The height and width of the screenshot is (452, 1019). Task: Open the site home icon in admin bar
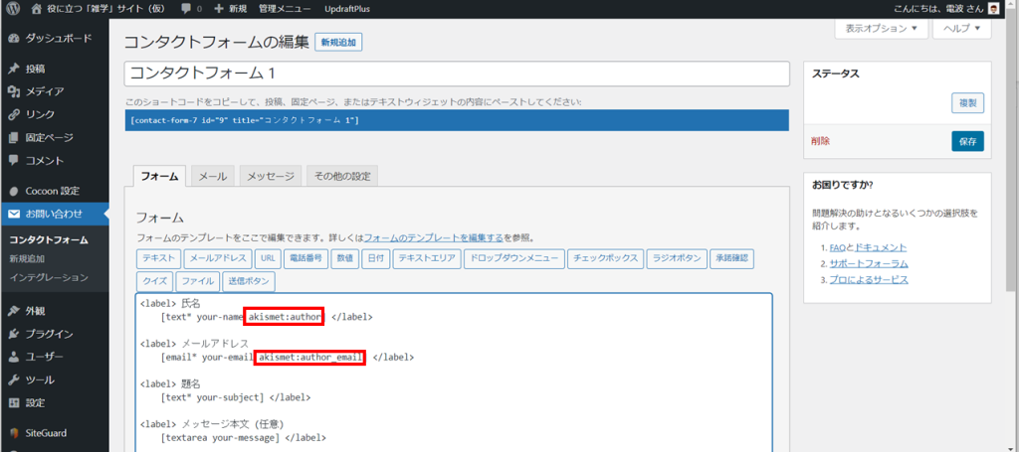[37, 9]
